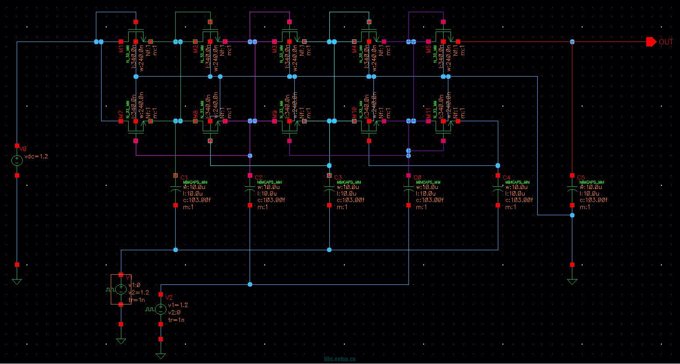Click the OUT net label text
The width and height of the screenshot is (680, 364).
(x=666, y=42)
